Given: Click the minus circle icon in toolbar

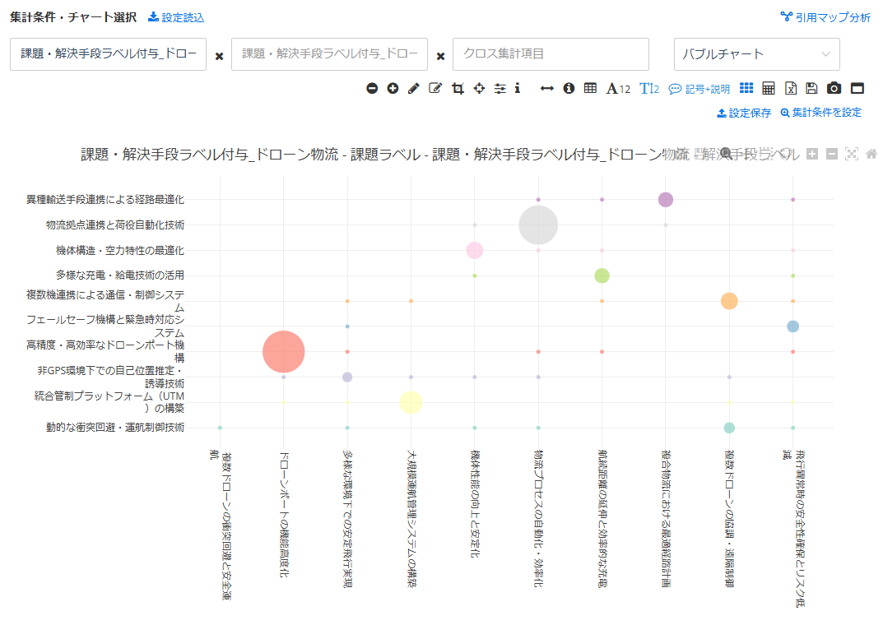Looking at the screenshot, I should [372, 89].
